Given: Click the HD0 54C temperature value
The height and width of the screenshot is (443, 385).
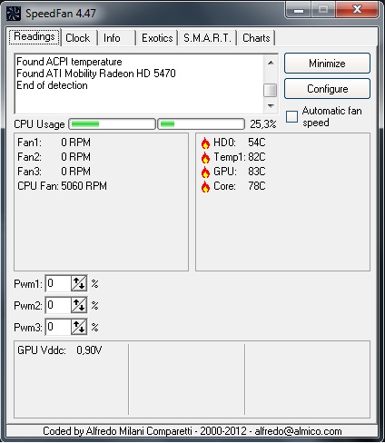Looking at the screenshot, I should coord(257,143).
